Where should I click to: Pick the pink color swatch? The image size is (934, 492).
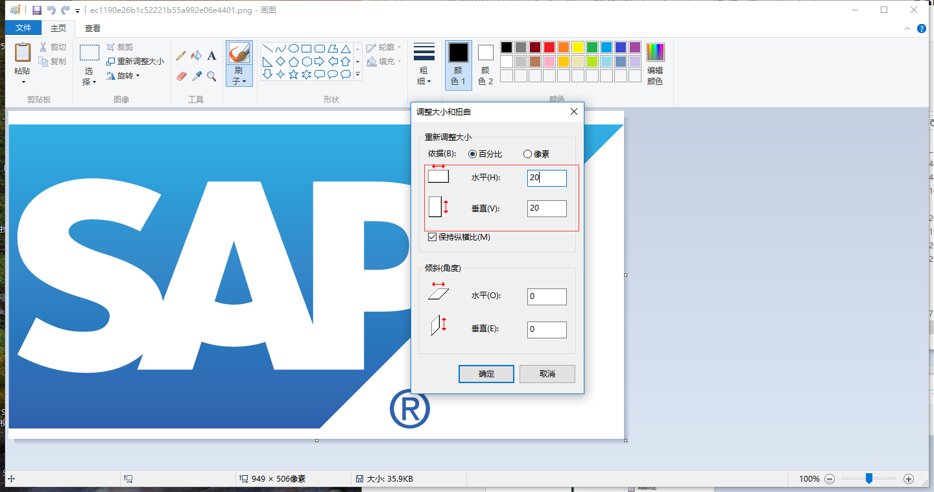click(x=549, y=62)
